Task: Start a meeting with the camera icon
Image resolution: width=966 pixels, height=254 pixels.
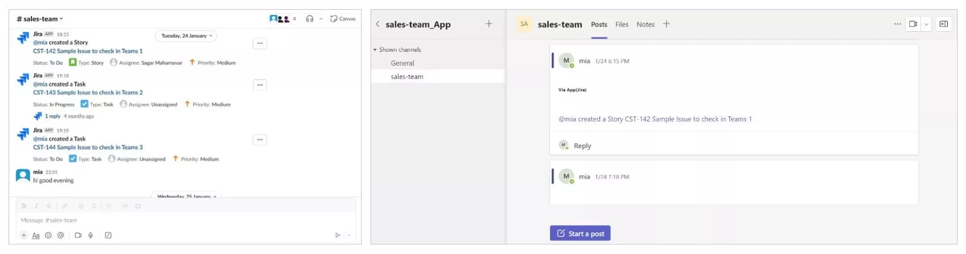Action: [913, 24]
